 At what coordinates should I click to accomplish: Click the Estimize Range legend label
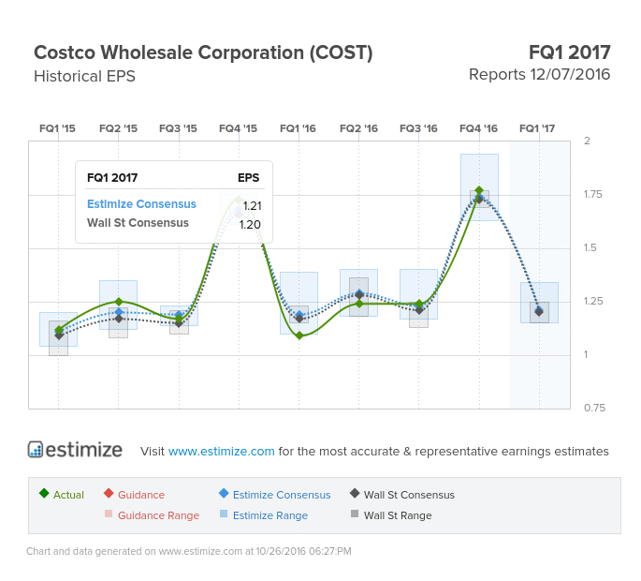[270, 515]
